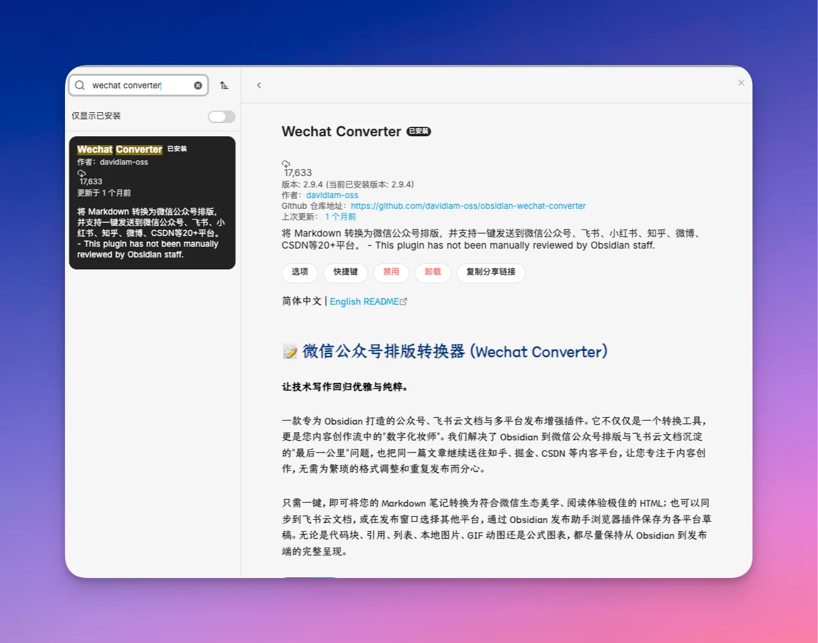
Task: Click the 版本: 2.9.4 version text
Action: click(x=348, y=184)
